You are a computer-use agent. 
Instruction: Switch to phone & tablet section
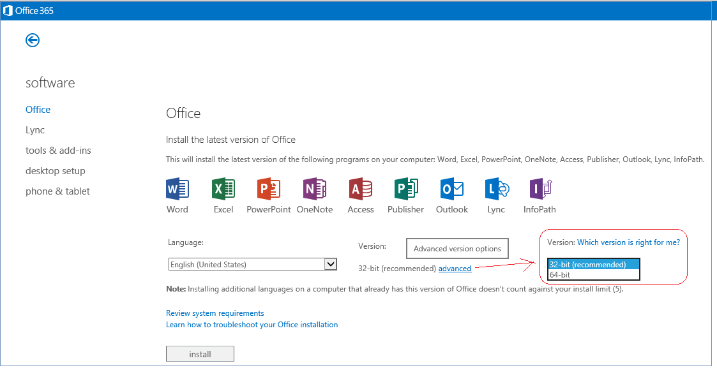point(57,191)
